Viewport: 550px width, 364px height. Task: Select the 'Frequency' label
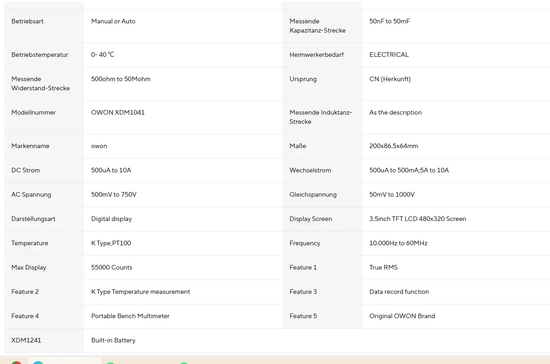pyautogui.click(x=304, y=243)
